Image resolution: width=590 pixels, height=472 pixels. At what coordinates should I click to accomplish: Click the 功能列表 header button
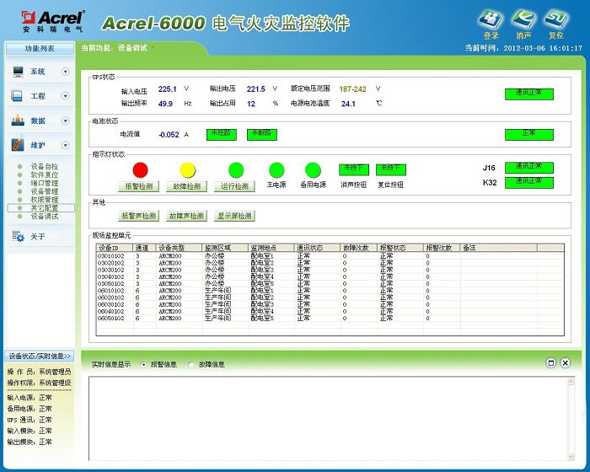coord(40,49)
